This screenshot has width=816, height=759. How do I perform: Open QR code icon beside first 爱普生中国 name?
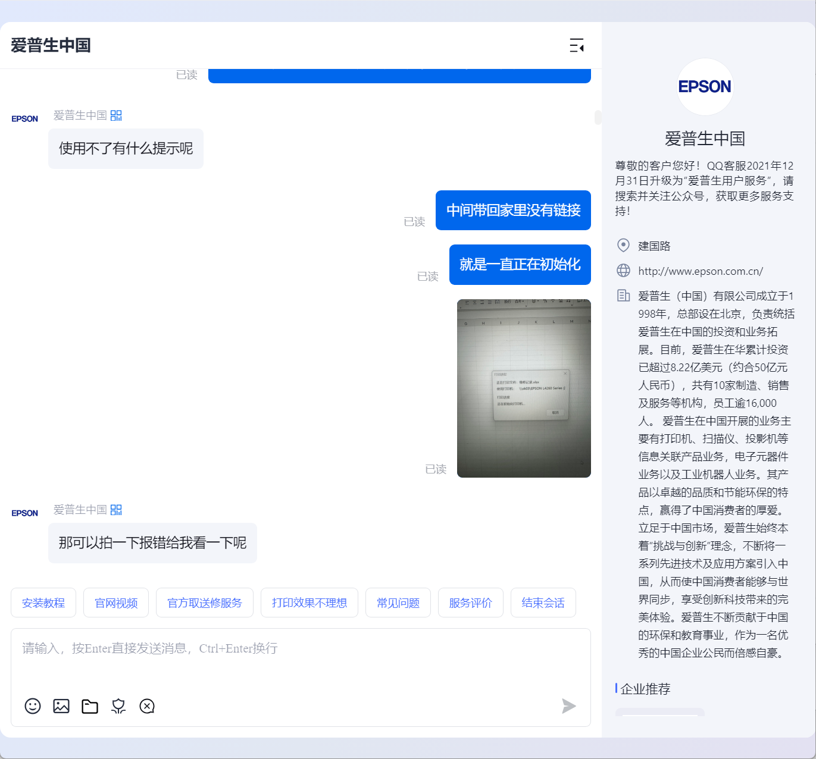[116, 115]
